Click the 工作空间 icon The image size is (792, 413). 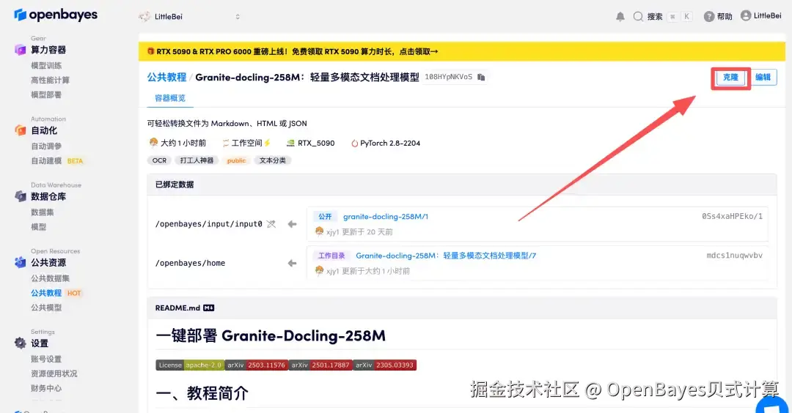click(x=226, y=144)
